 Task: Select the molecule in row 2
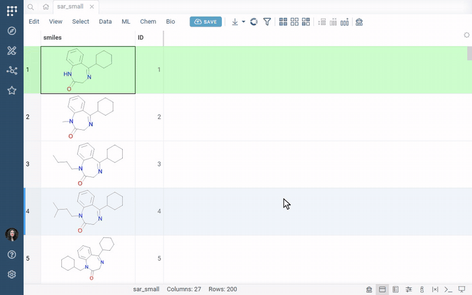pyautogui.click(x=88, y=117)
